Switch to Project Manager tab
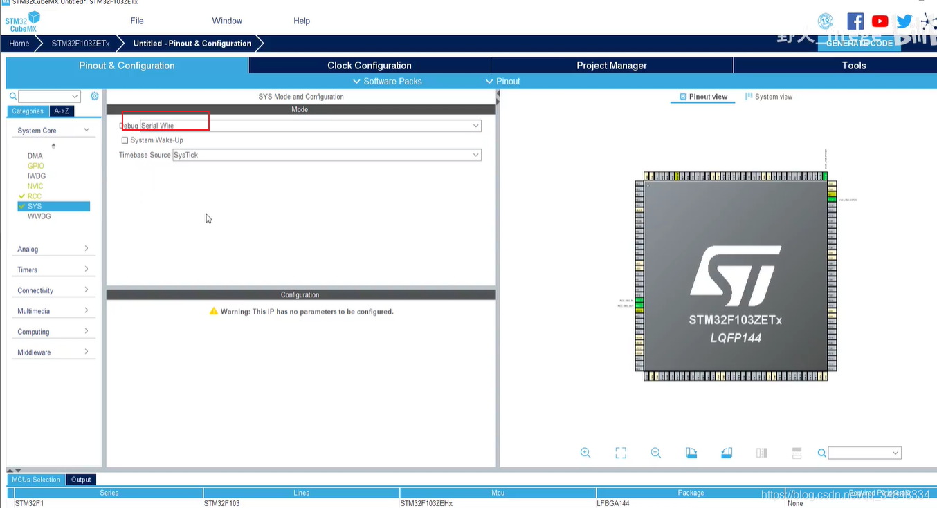The width and height of the screenshot is (937, 508). pyautogui.click(x=612, y=66)
